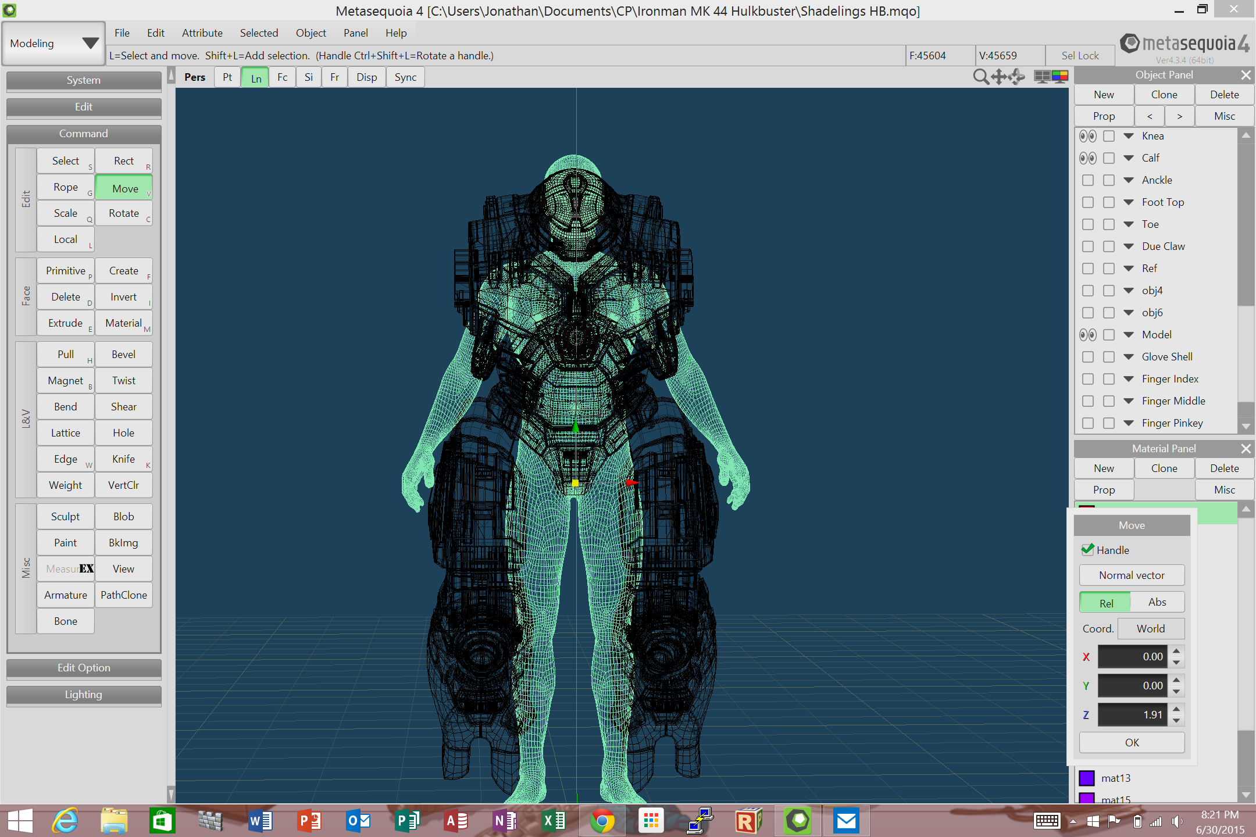Collapse the obj4 object triangle
1256x837 pixels.
[x=1129, y=291]
